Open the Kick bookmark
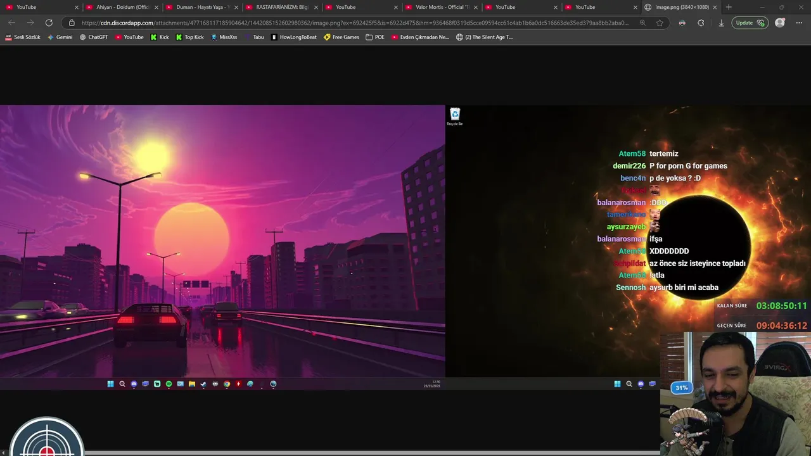This screenshot has width=811, height=456. [x=160, y=37]
